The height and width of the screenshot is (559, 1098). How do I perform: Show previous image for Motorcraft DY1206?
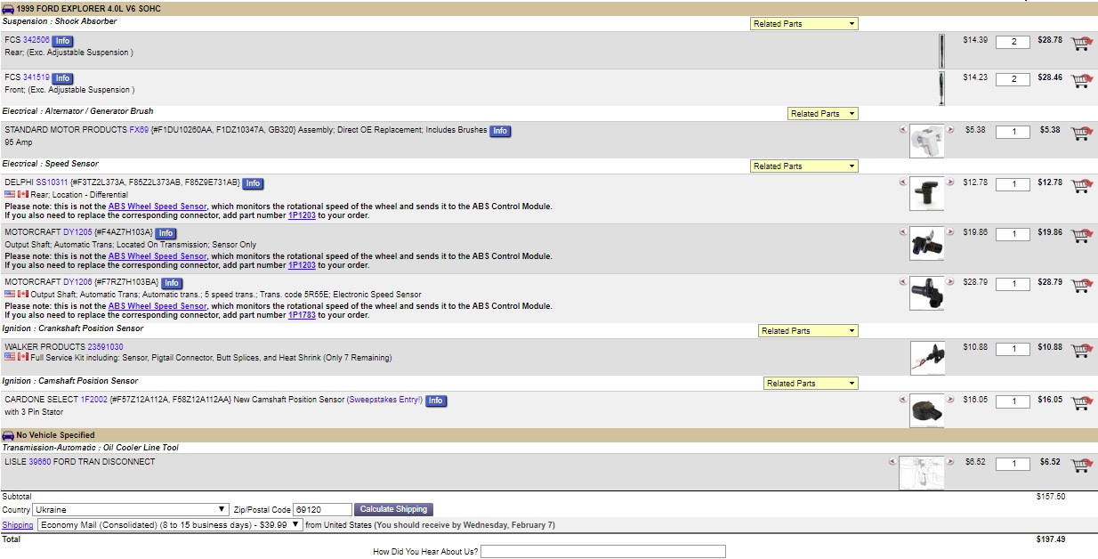(x=904, y=281)
